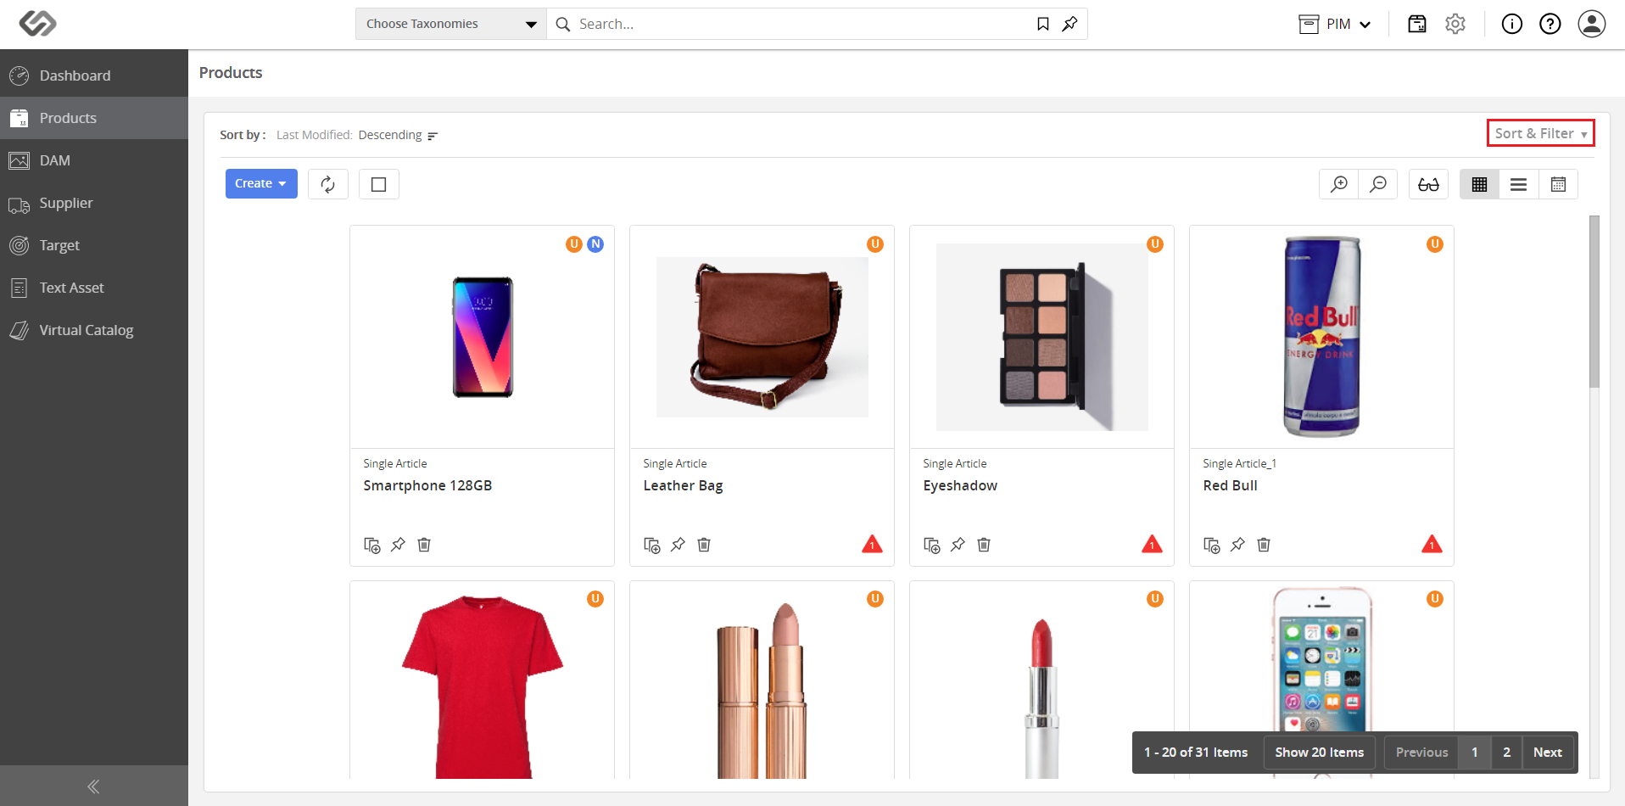Open the Choose Taxonomies dropdown

[451, 24]
